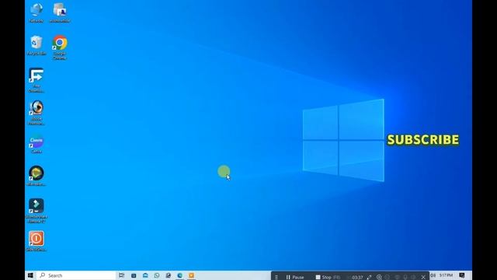Select the Recycle Bin desktop icon

pyautogui.click(x=36, y=45)
